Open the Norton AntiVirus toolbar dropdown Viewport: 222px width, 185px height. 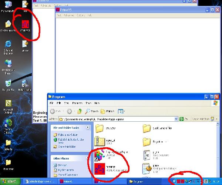point(216,119)
